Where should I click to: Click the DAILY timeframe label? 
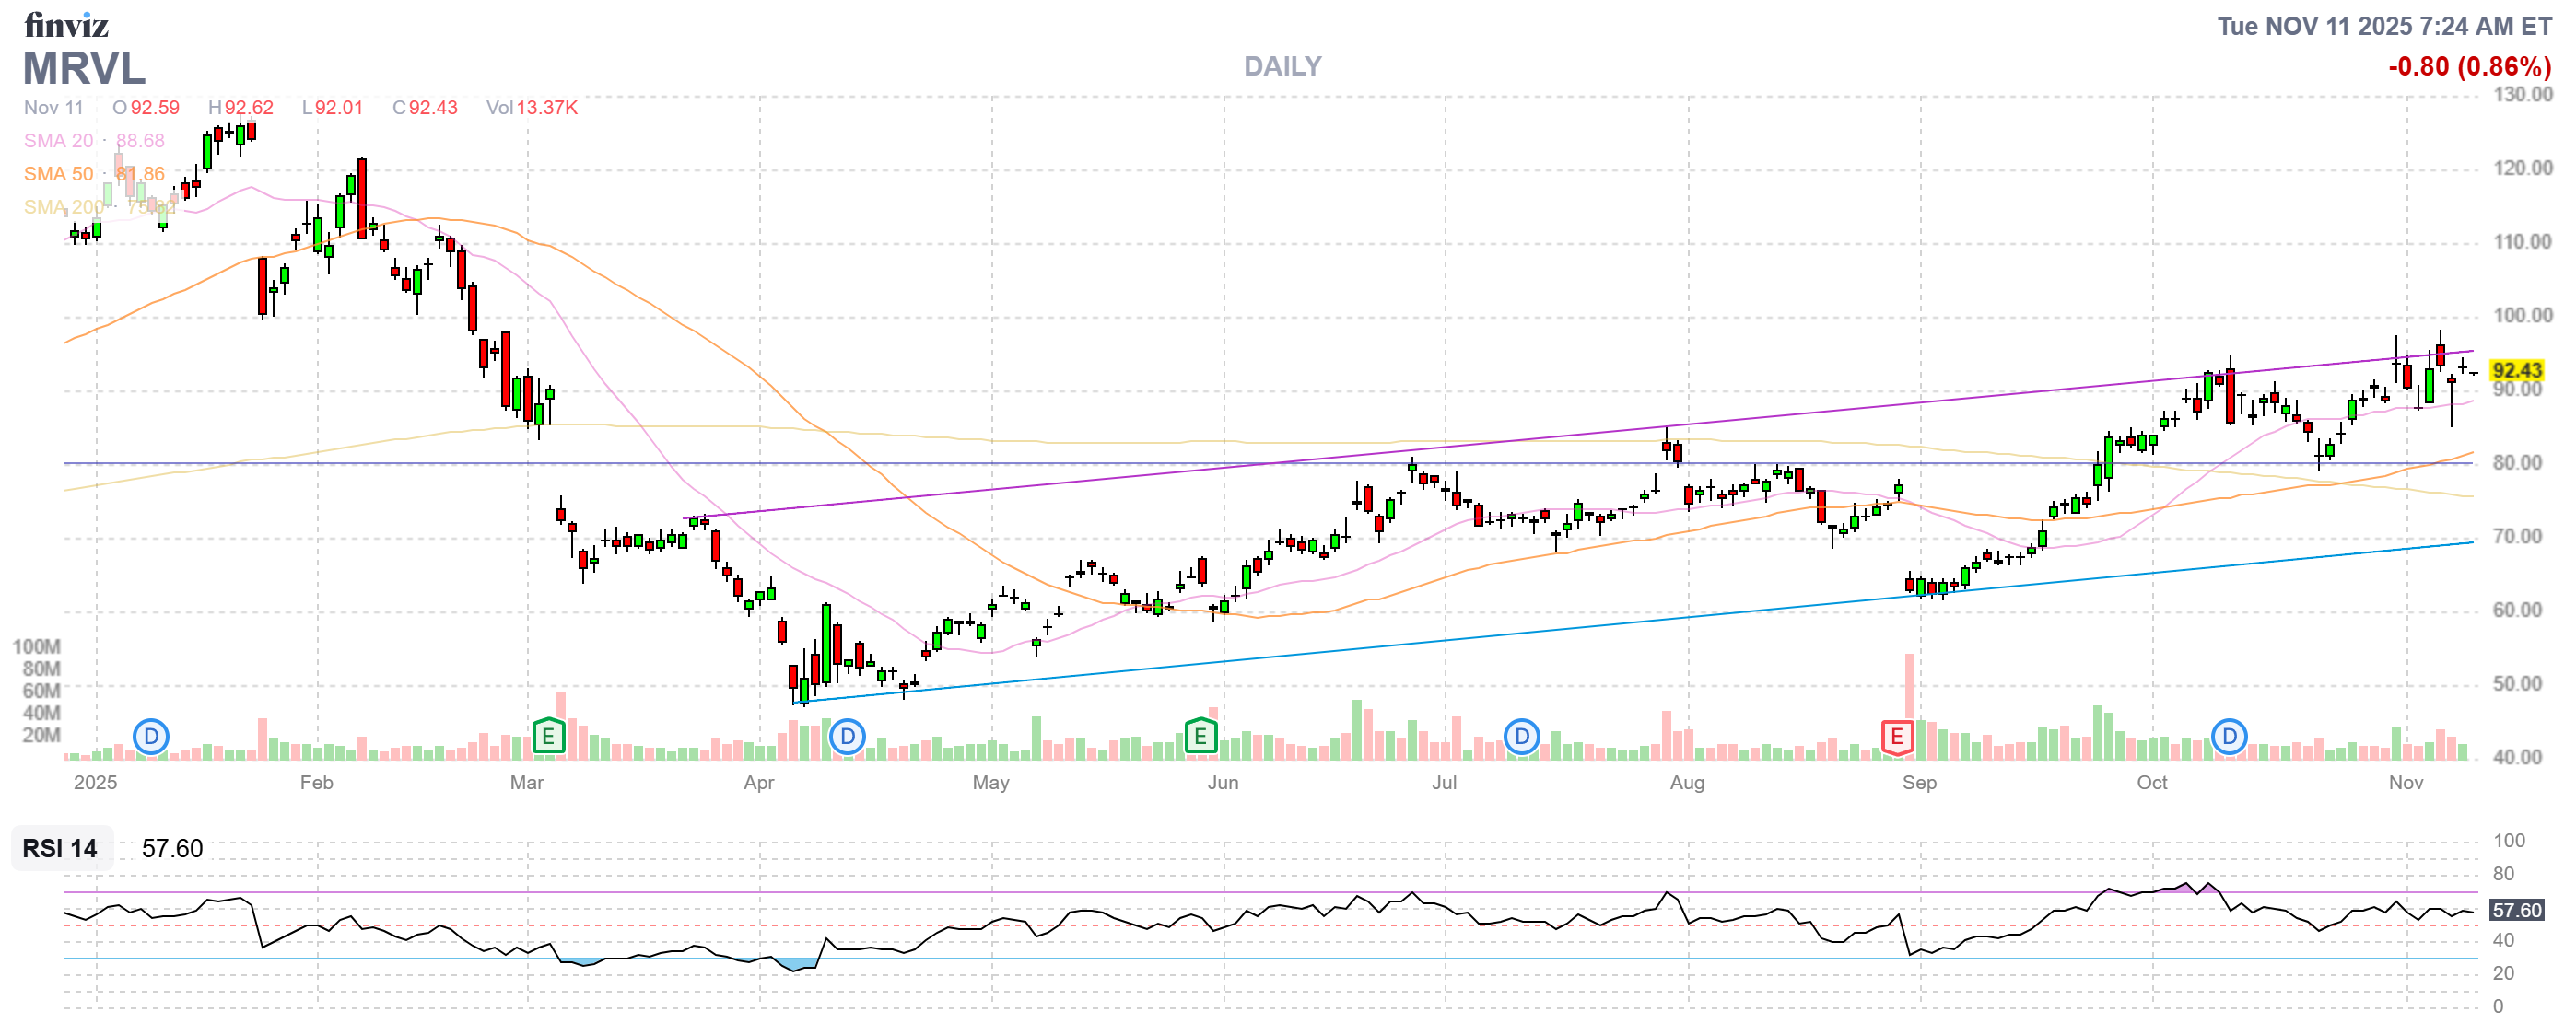point(1282,66)
